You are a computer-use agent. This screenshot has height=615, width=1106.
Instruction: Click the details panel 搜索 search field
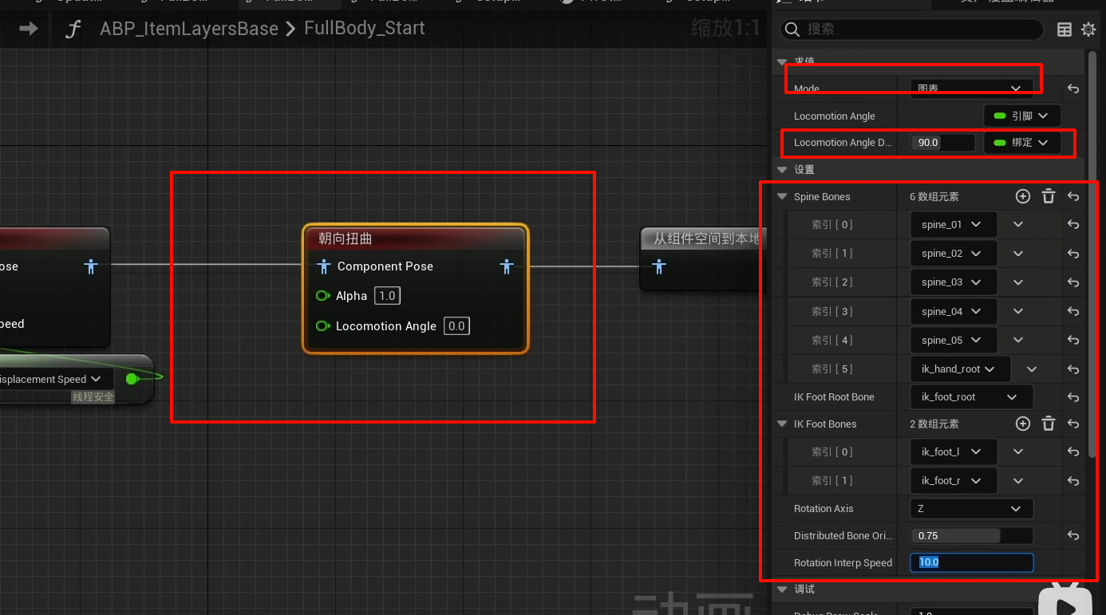click(x=912, y=30)
